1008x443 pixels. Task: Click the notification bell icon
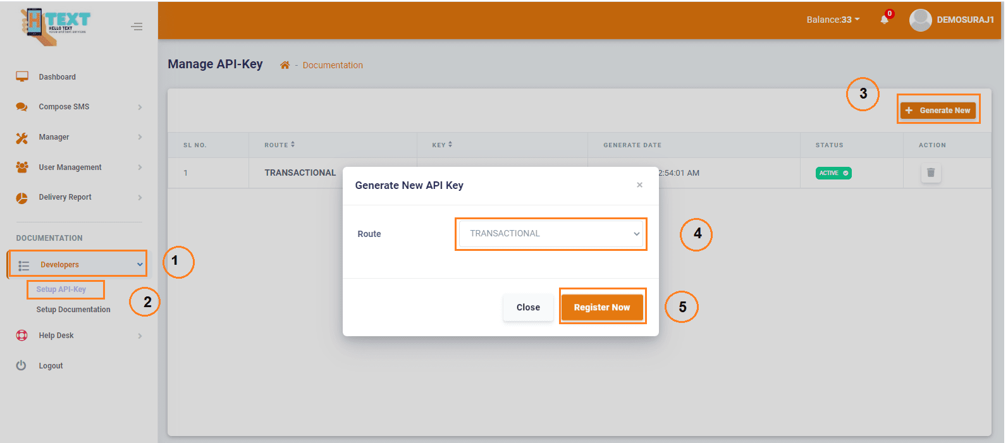tap(884, 20)
